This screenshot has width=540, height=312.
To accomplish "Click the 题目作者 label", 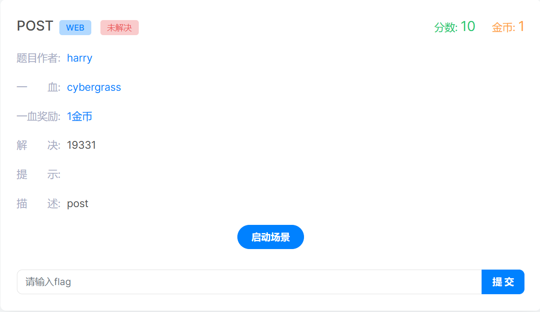I will [38, 58].
